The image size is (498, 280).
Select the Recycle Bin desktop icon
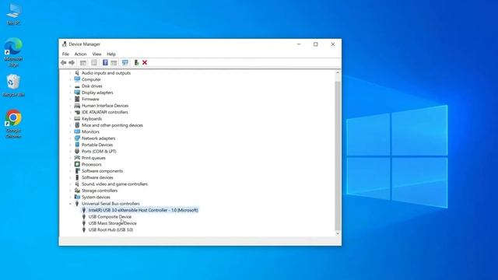click(13, 86)
